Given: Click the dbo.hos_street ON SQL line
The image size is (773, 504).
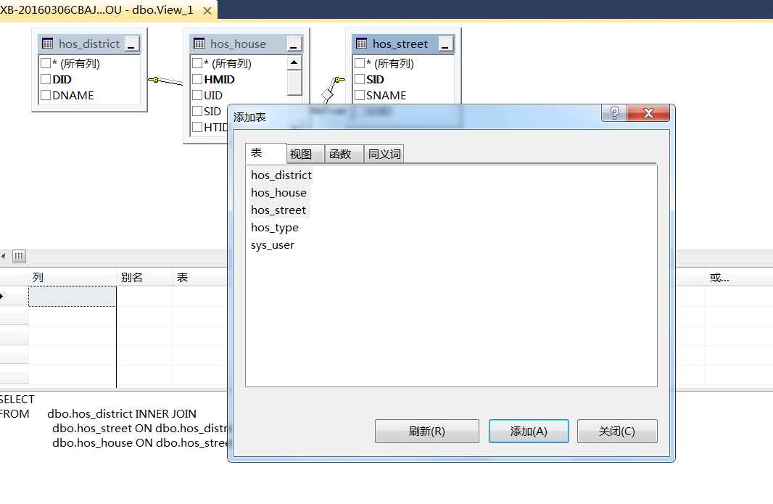Looking at the screenshot, I should [141, 428].
